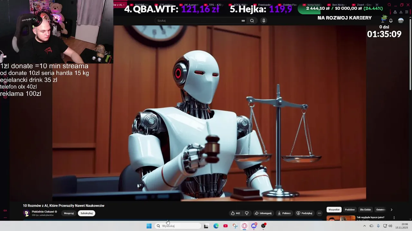Image resolution: width=412 pixels, height=231 pixels.
Task: Open the YouTube account avatar menu
Action: point(401,21)
